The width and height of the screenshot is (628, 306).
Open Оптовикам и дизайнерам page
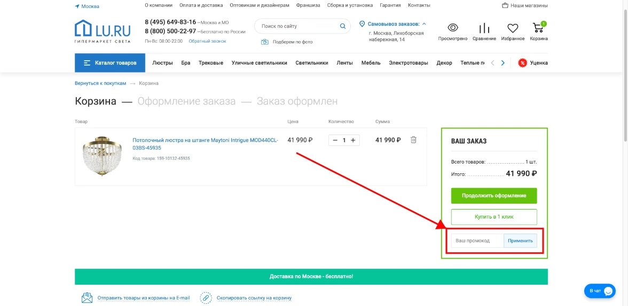(260, 5)
